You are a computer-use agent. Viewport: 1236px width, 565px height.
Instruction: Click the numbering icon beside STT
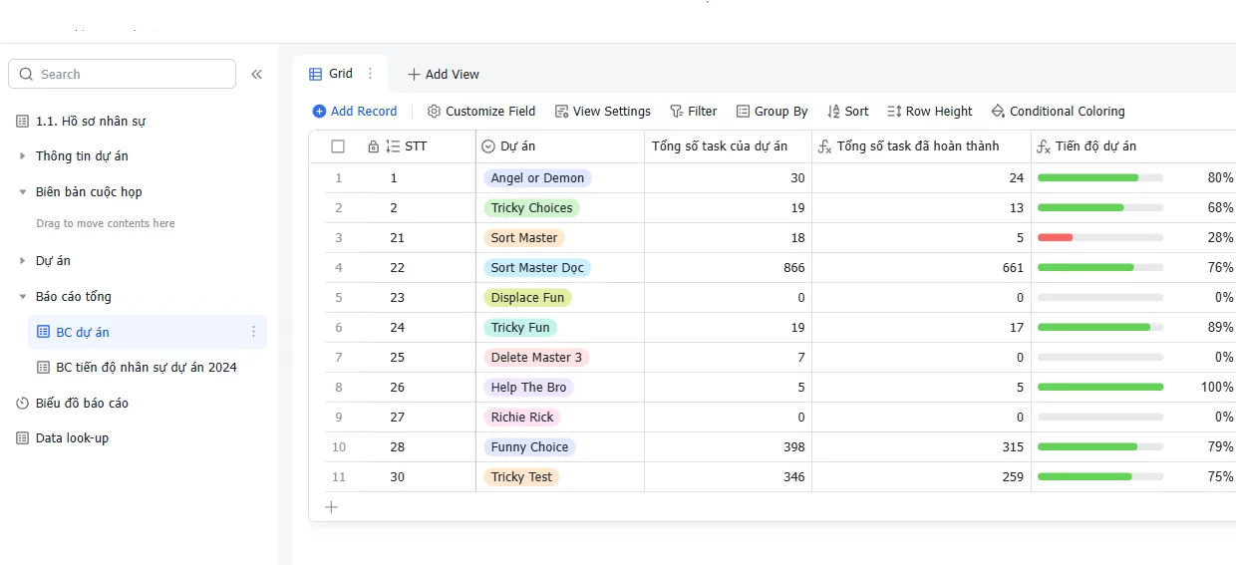[x=393, y=146]
